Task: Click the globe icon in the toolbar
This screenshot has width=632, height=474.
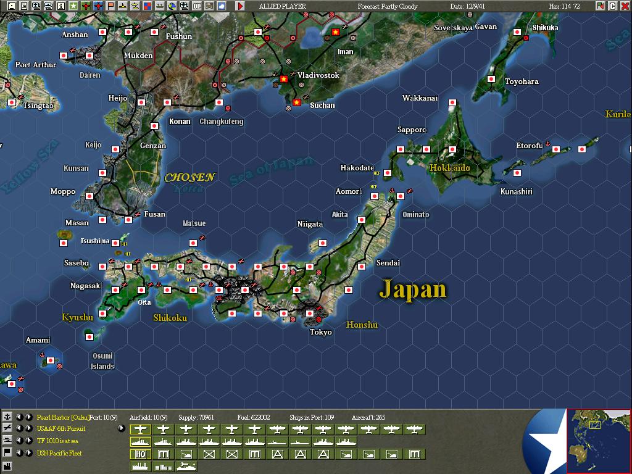Action: pos(172,6)
